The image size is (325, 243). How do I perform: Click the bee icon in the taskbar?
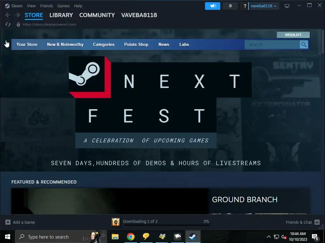click(162, 237)
